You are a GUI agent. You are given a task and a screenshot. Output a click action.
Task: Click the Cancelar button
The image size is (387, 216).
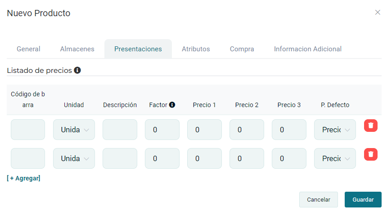click(x=318, y=199)
